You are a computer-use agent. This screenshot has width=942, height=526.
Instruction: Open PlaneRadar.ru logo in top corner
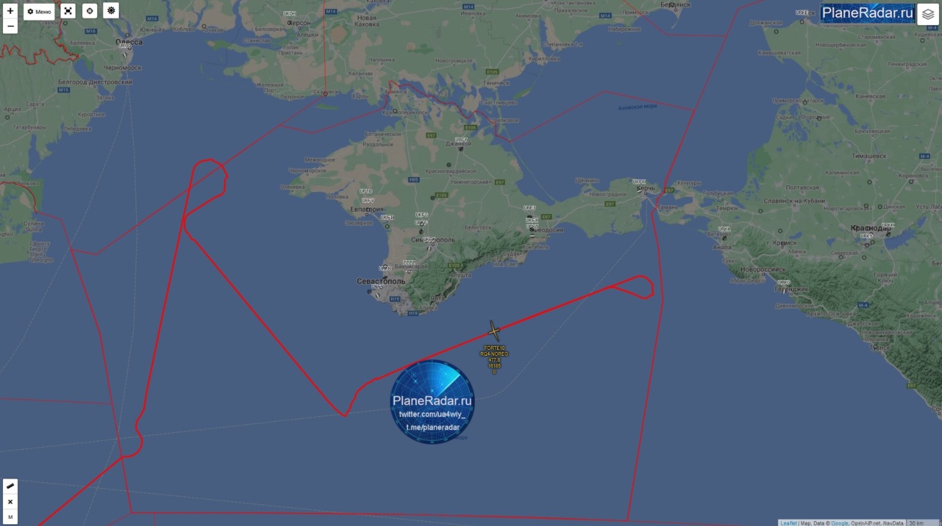[x=868, y=13]
